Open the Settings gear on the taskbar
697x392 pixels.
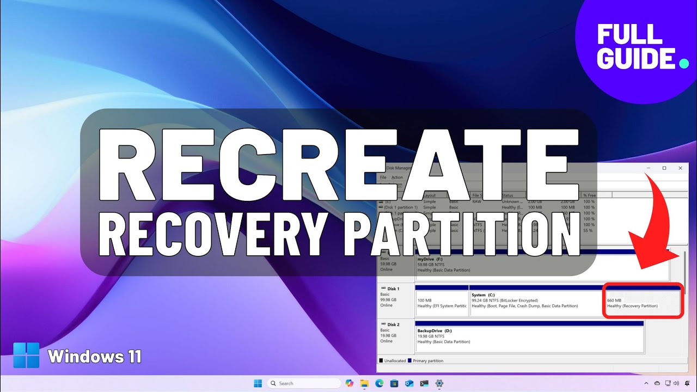click(439, 383)
